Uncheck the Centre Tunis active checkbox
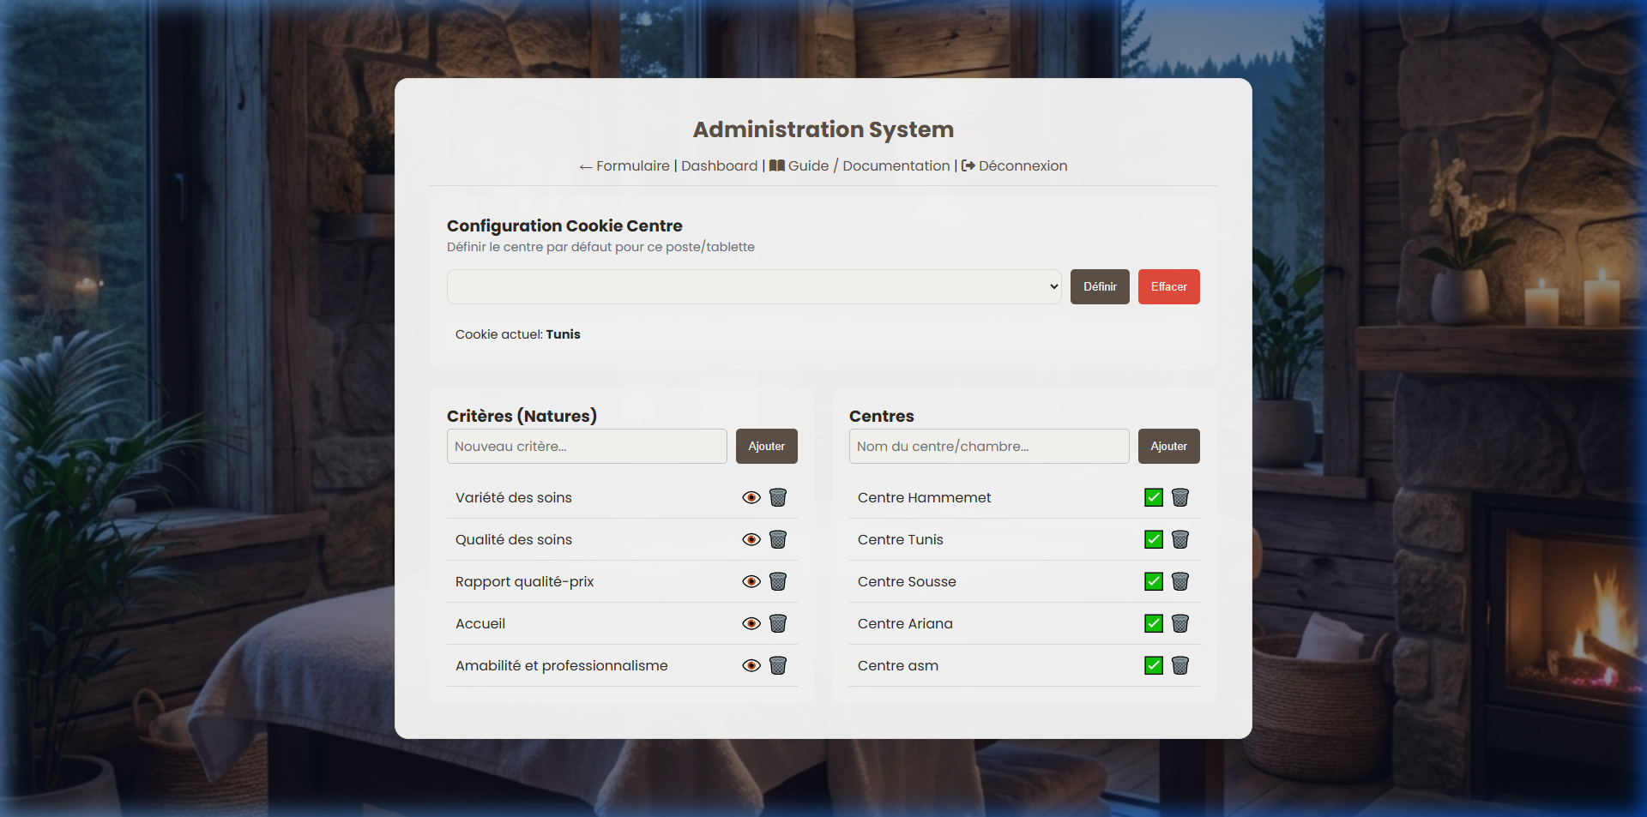Screen dimensions: 1647x817 (1154, 539)
